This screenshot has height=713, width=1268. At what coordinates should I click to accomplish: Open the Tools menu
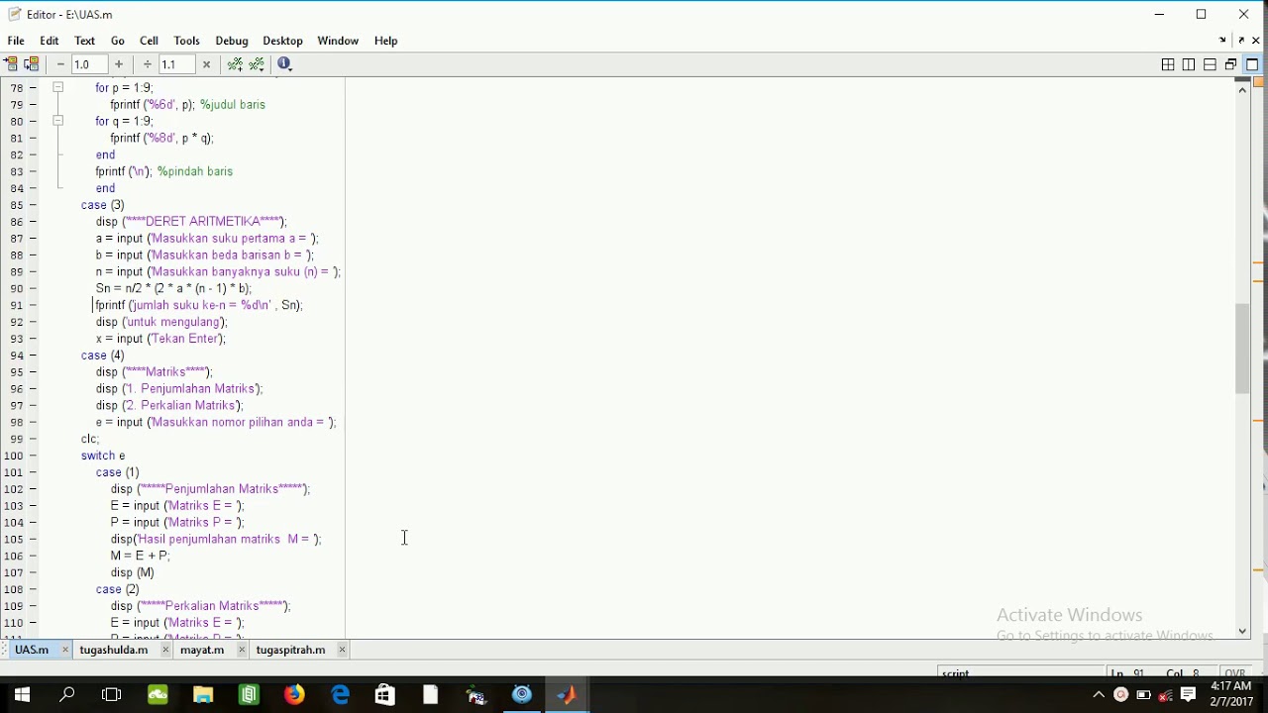point(186,41)
